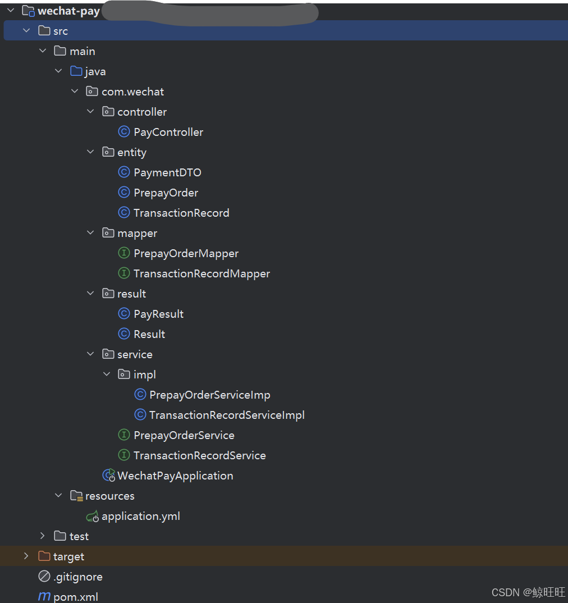
Task: Click the service package icon
Action: pos(108,354)
